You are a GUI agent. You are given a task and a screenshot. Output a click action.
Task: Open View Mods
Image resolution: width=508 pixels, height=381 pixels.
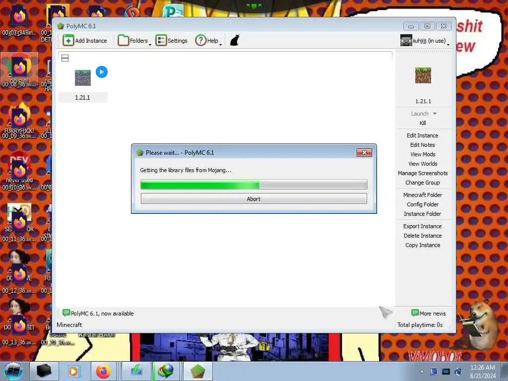[x=423, y=154]
